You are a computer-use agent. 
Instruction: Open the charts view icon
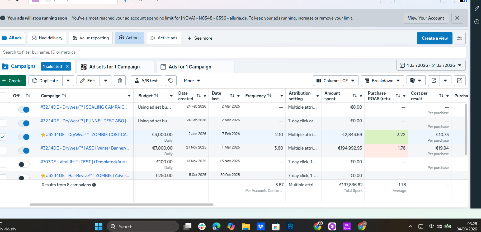pos(460,81)
